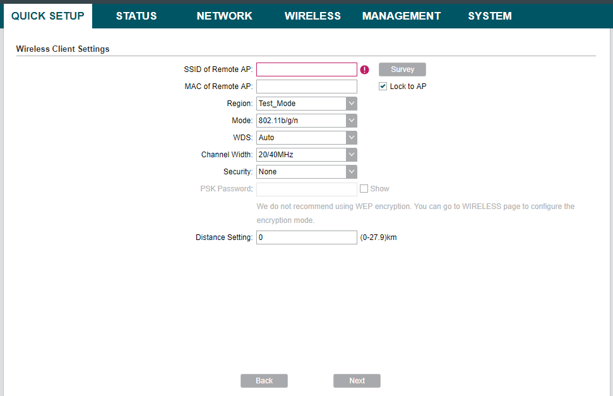Switch to the STATUS tab

click(136, 16)
